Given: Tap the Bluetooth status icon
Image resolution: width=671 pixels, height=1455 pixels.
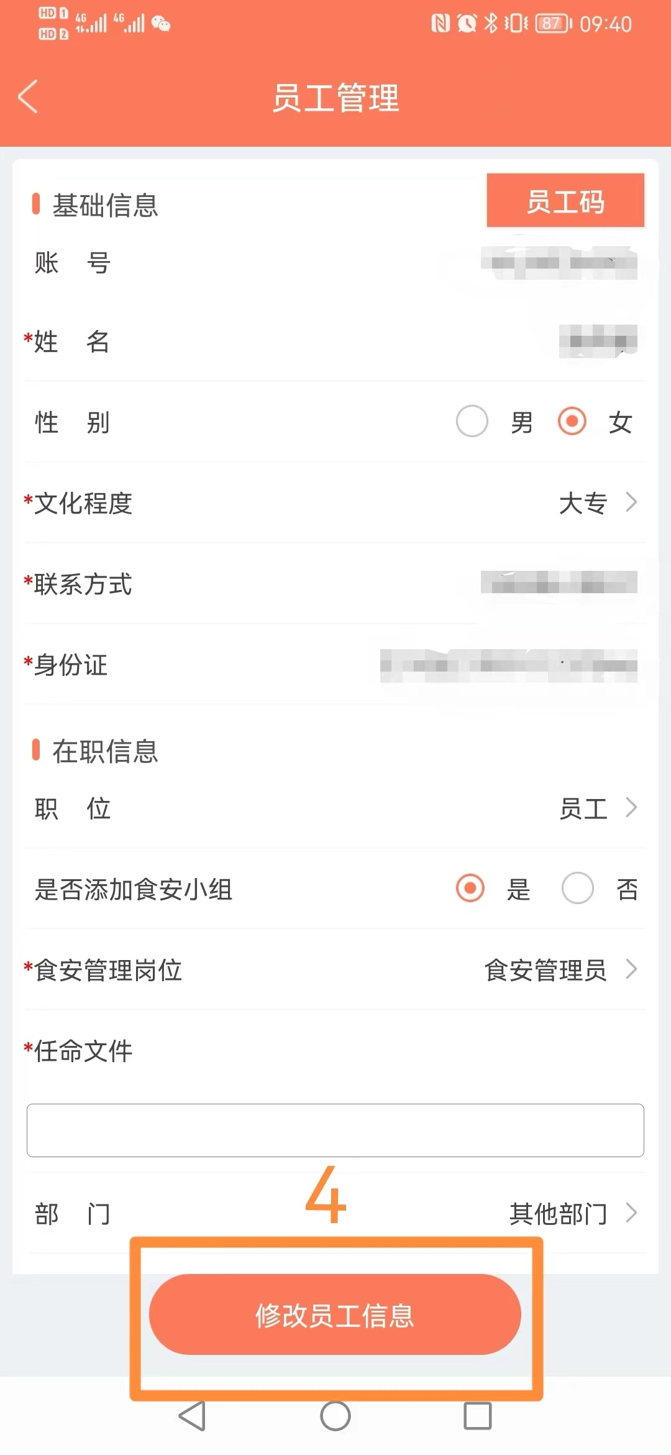Looking at the screenshot, I should click(491, 24).
